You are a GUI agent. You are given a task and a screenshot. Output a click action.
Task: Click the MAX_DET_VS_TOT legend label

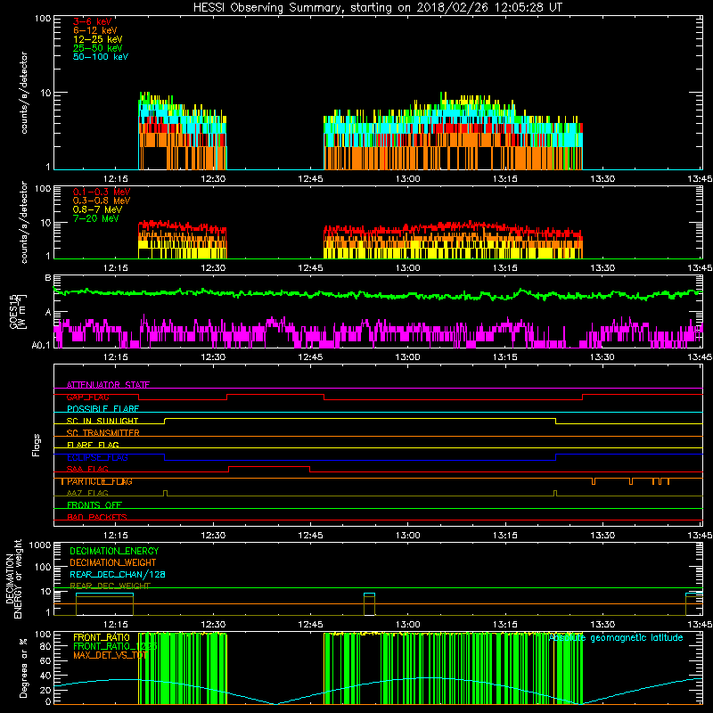point(110,655)
